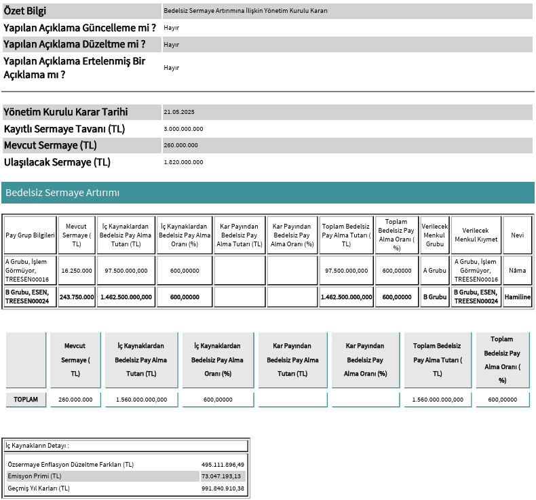Click the "Emisyon Primi (TL)" row label
The height and width of the screenshot is (500, 536).
(x=35, y=476)
